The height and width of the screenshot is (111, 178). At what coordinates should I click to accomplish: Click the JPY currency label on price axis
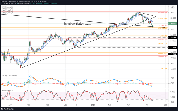173,7
